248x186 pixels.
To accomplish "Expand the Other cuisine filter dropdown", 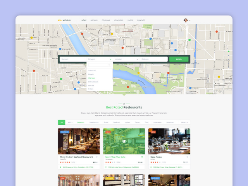I will pos(184,122).
